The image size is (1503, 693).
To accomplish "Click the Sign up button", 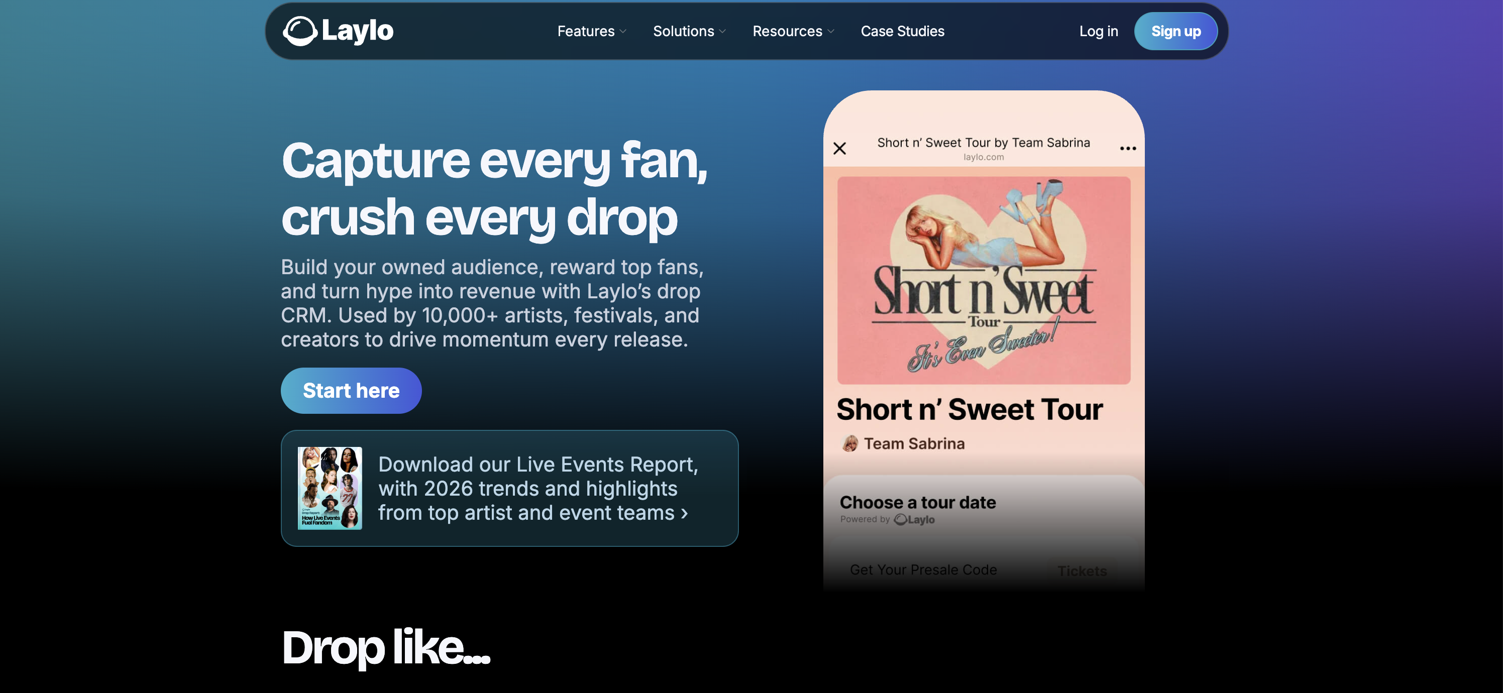I will (1175, 31).
